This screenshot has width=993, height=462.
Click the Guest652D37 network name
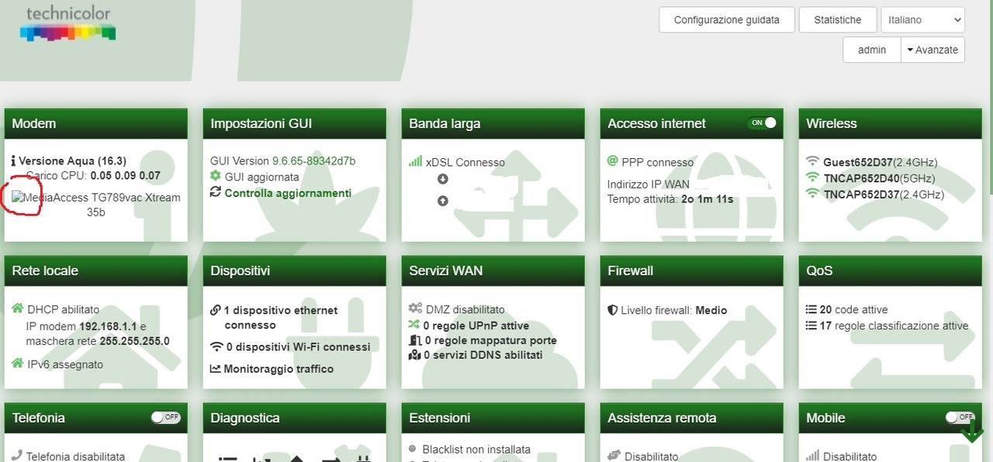[857, 162]
